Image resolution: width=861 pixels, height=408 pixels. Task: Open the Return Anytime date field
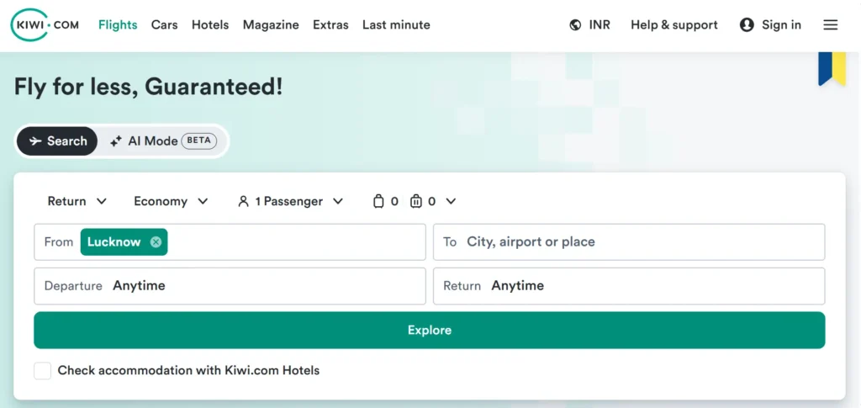pos(629,286)
